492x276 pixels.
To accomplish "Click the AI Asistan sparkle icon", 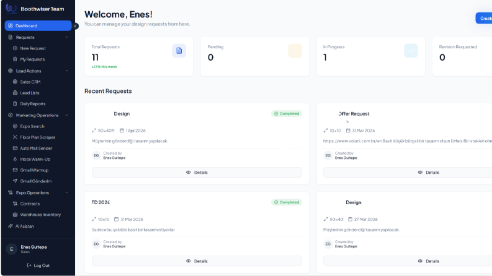I will 11,226.
